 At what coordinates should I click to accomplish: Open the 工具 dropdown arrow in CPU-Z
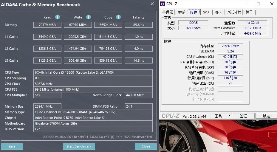tap(229, 116)
